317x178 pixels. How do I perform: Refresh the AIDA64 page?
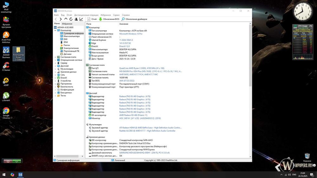[71, 19]
